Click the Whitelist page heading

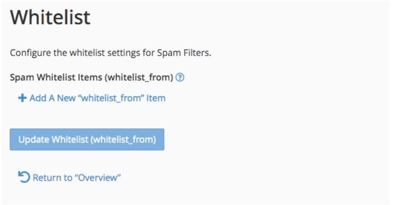coord(50,18)
